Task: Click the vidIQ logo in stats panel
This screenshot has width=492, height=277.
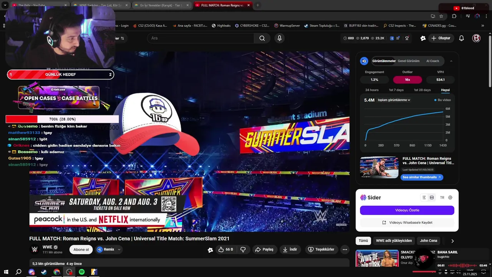Action: coord(364,61)
